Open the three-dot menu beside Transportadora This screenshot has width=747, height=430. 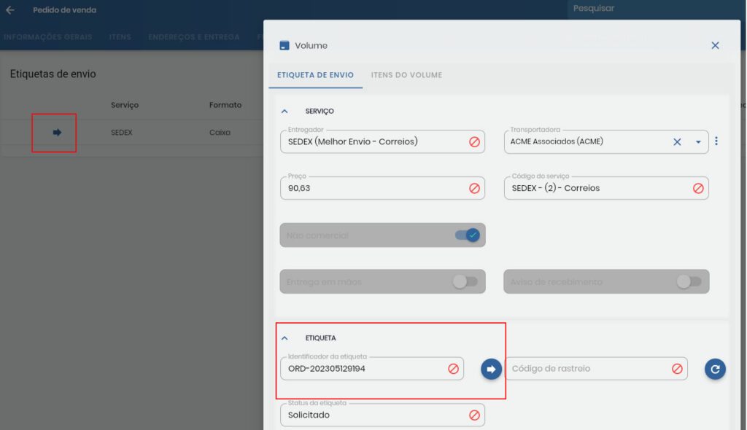click(x=716, y=141)
